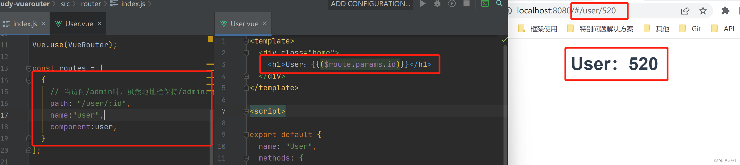Click the udy-vuerouter project breadcrumb
The image size is (740, 165).
click(25, 4)
